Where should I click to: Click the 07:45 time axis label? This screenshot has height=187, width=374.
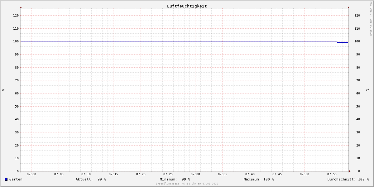277,174
